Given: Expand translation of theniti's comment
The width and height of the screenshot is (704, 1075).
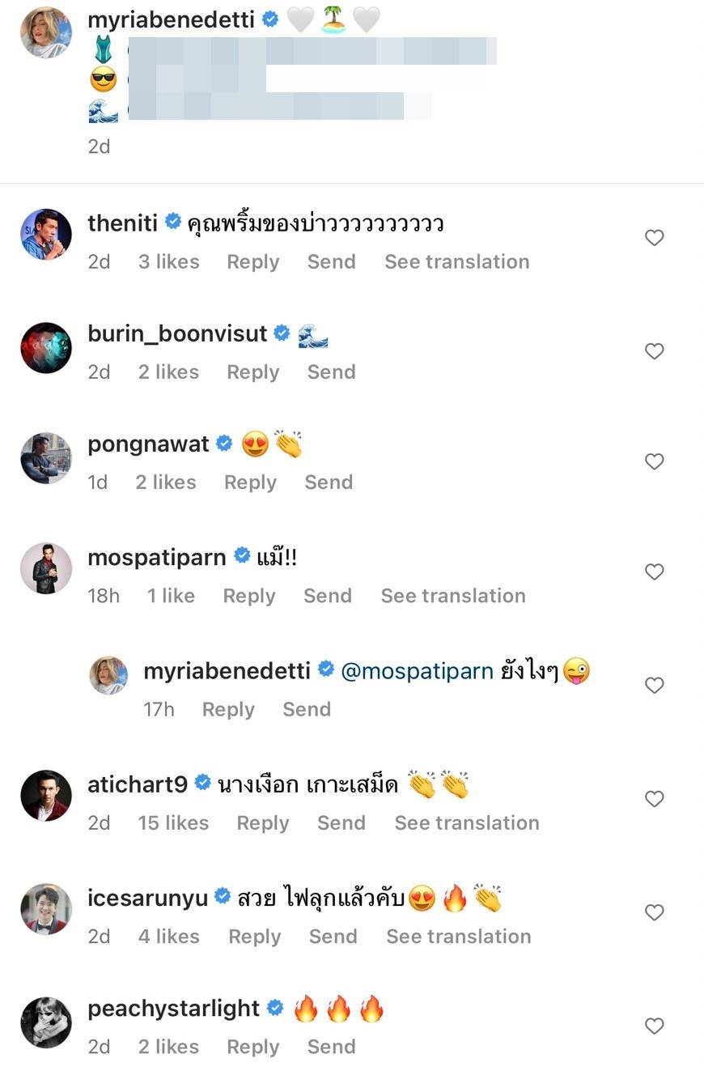Looking at the screenshot, I should click(x=456, y=261).
